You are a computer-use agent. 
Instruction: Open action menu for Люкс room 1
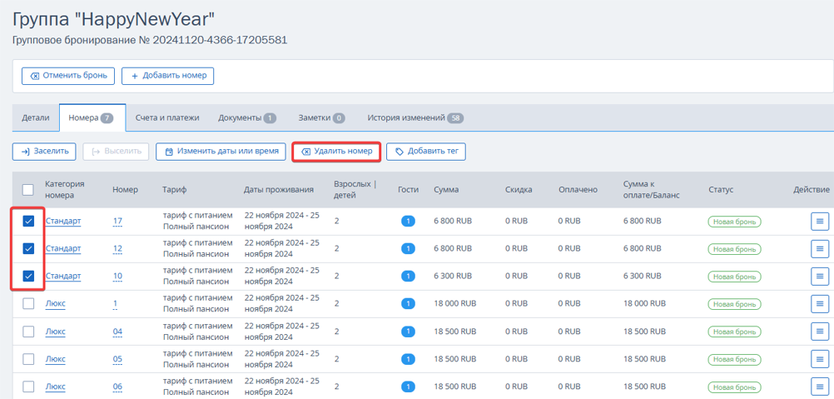tap(820, 304)
